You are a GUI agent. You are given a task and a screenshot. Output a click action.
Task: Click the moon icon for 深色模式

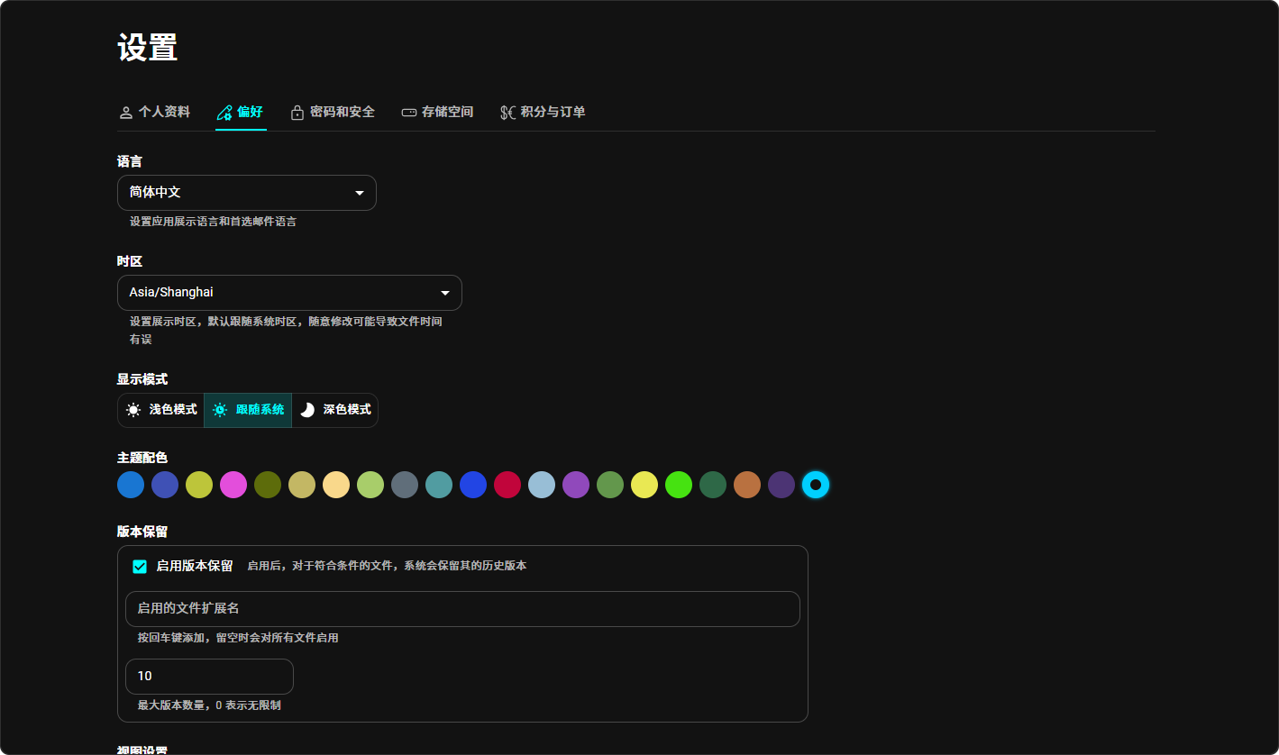307,410
